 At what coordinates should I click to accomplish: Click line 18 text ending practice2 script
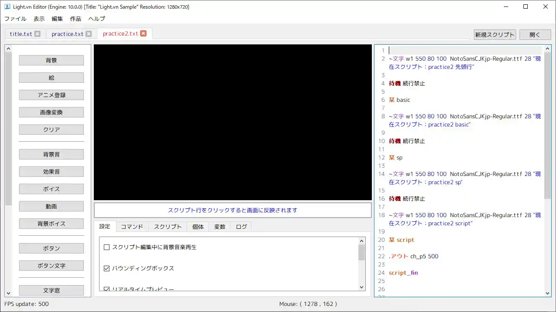[450, 223]
